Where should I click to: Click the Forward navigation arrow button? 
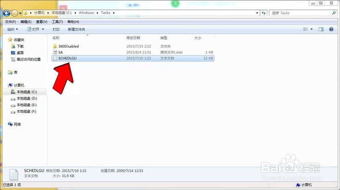[x=14, y=13]
